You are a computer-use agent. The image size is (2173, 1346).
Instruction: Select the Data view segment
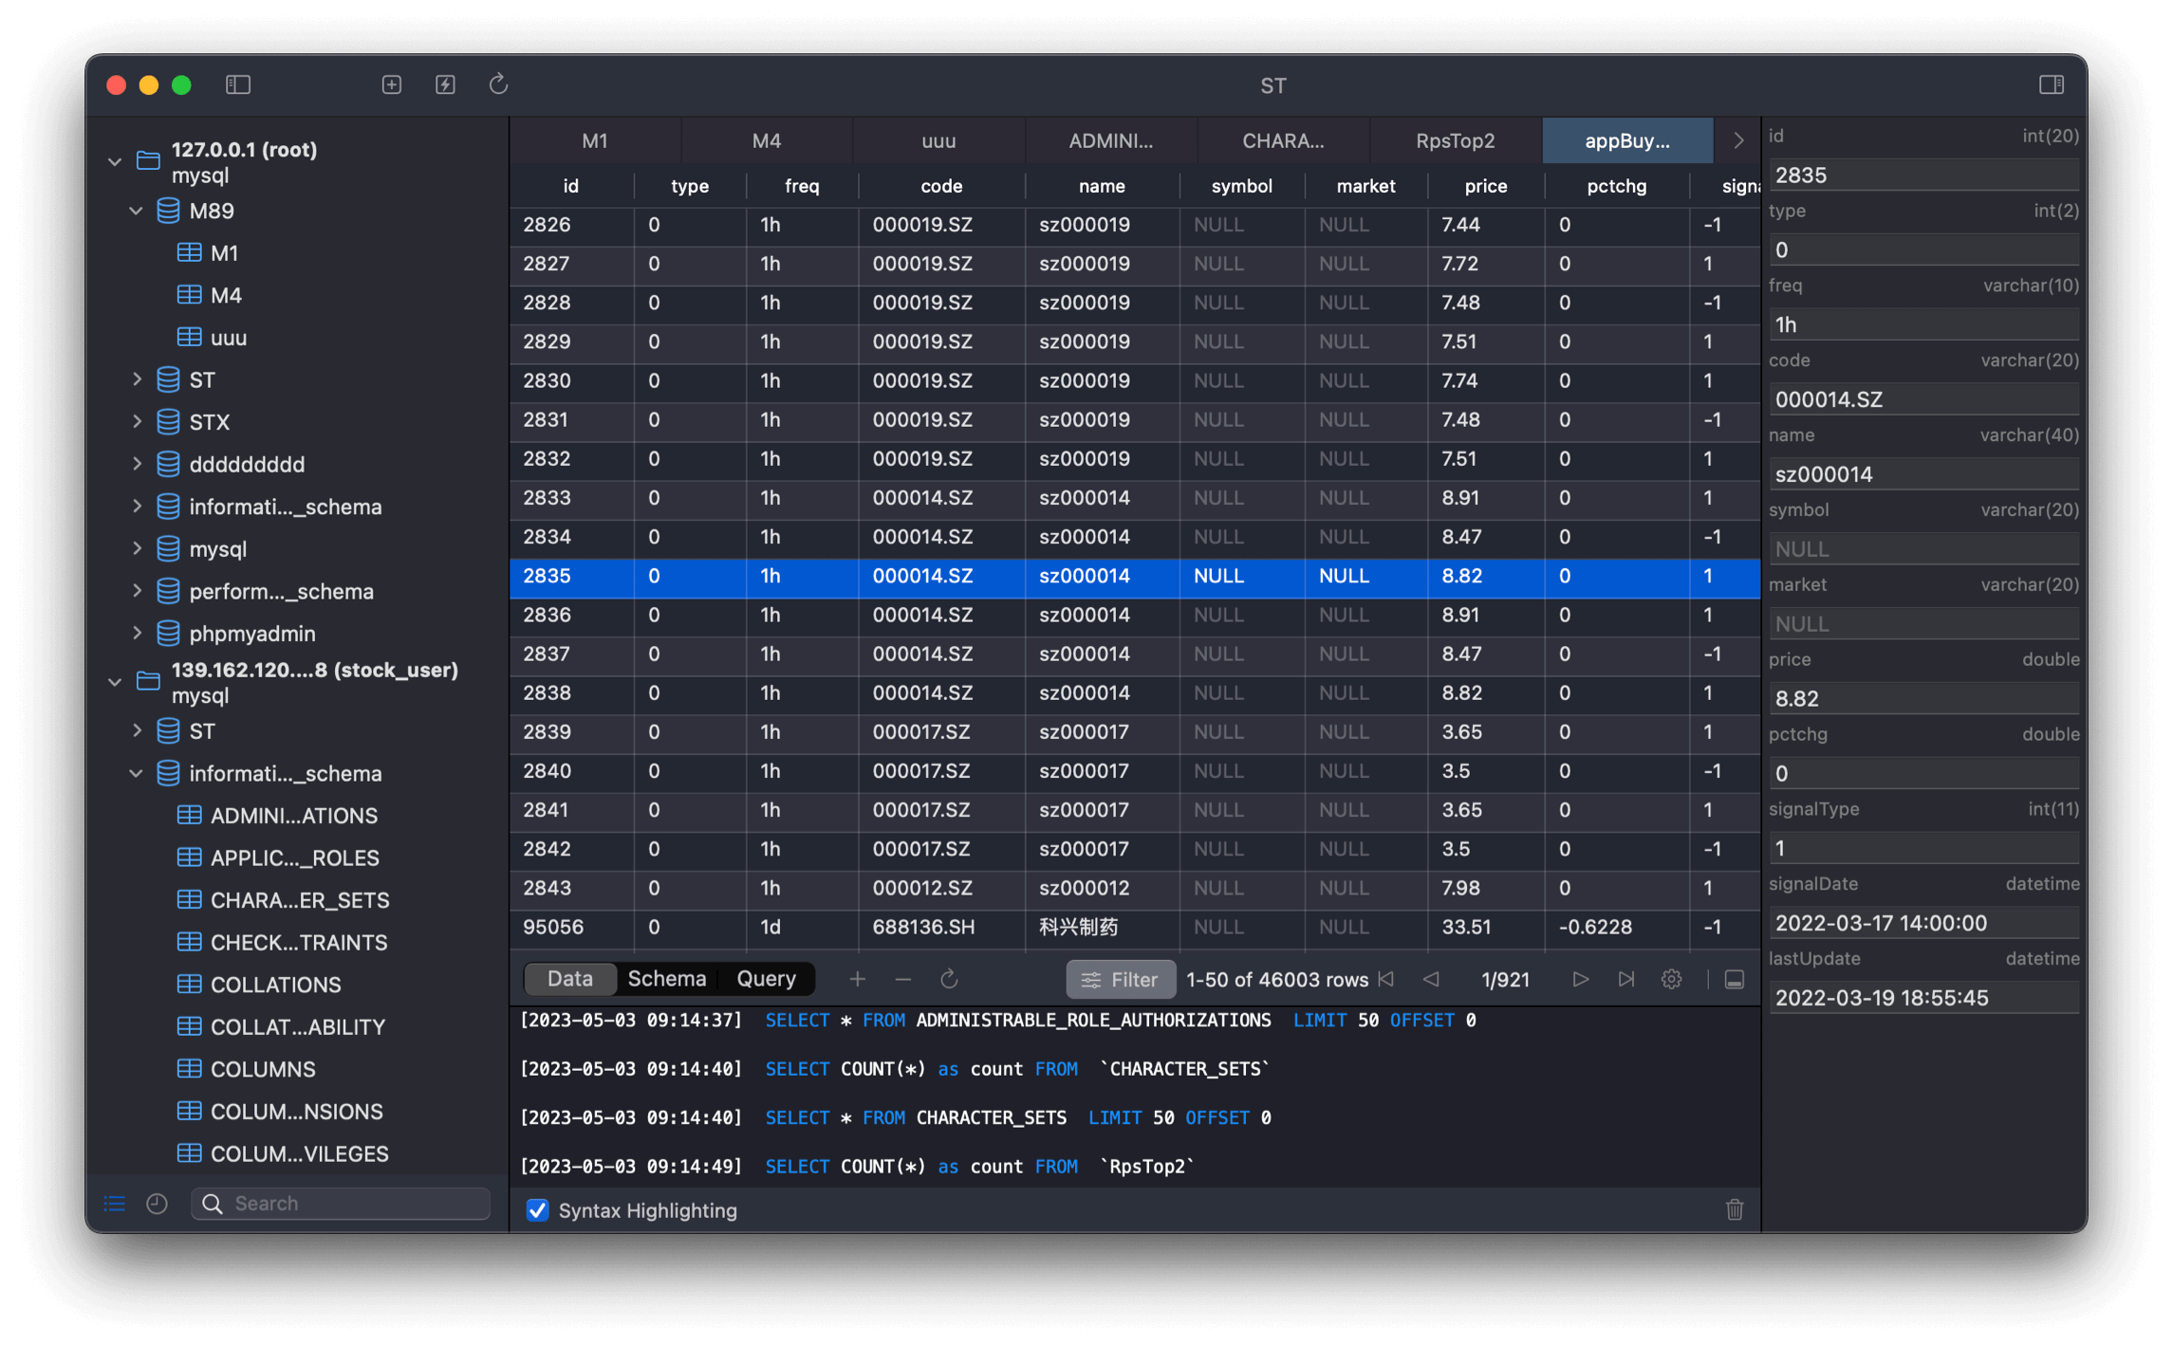tap(569, 979)
